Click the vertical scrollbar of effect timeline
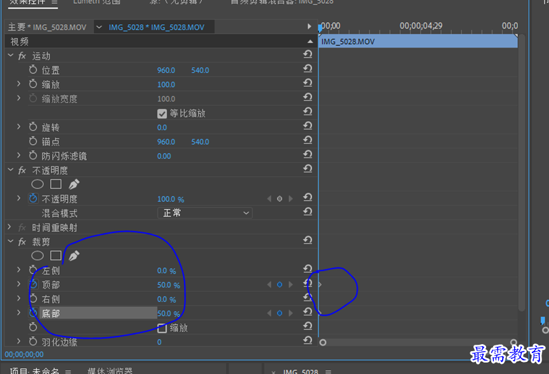This screenshot has width=549, height=374. (522, 173)
